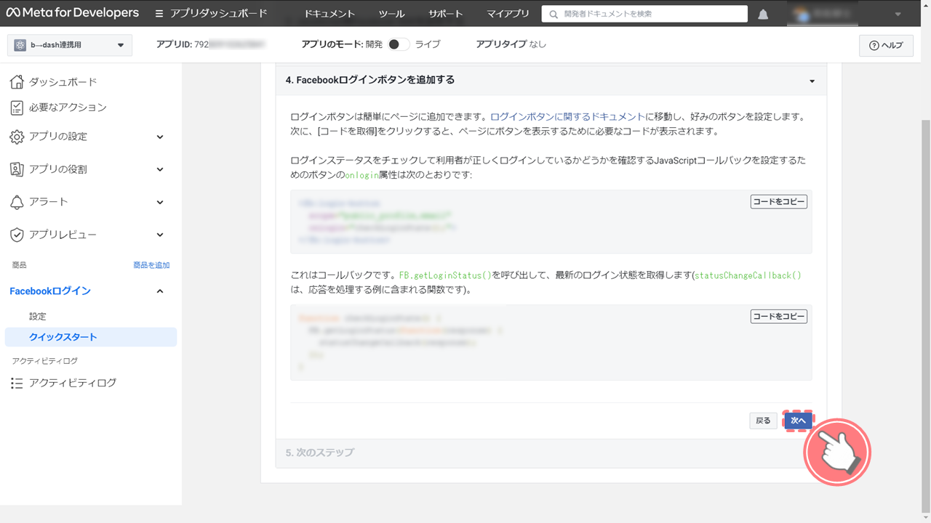931x523 pixels.
Task: Click the Meta for Developers logo
Action: pyautogui.click(x=73, y=13)
